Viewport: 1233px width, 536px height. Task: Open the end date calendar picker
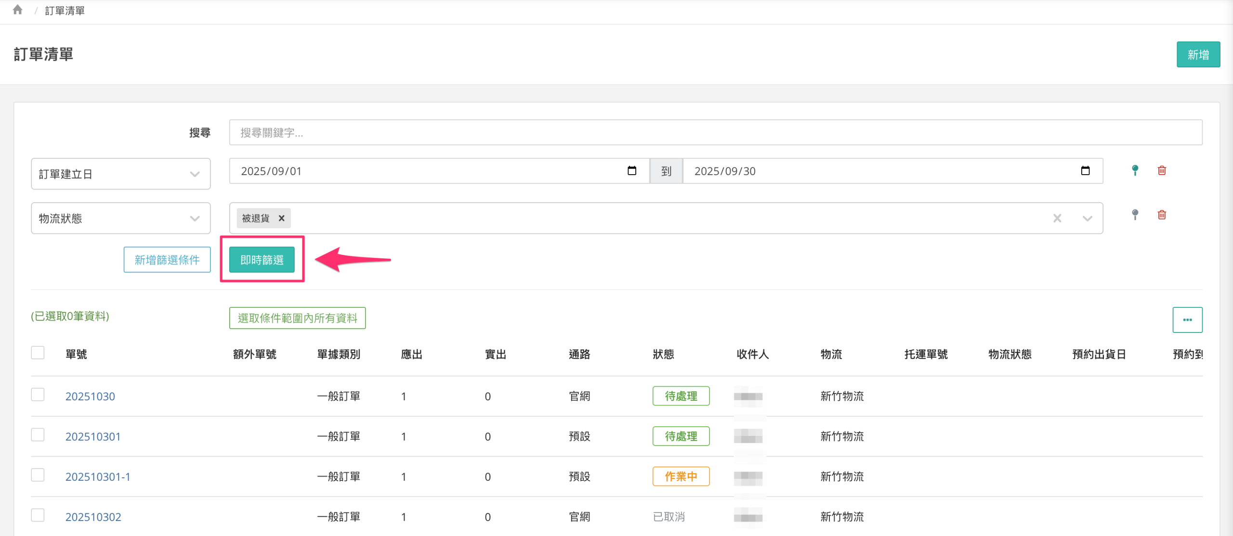pos(1085,171)
